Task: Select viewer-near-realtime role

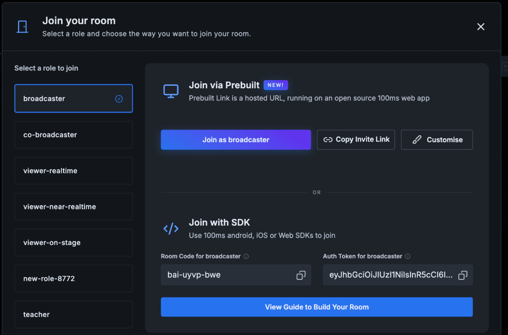Action: pos(74,207)
